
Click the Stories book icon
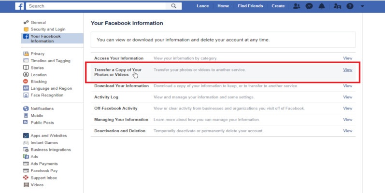coord(26,68)
